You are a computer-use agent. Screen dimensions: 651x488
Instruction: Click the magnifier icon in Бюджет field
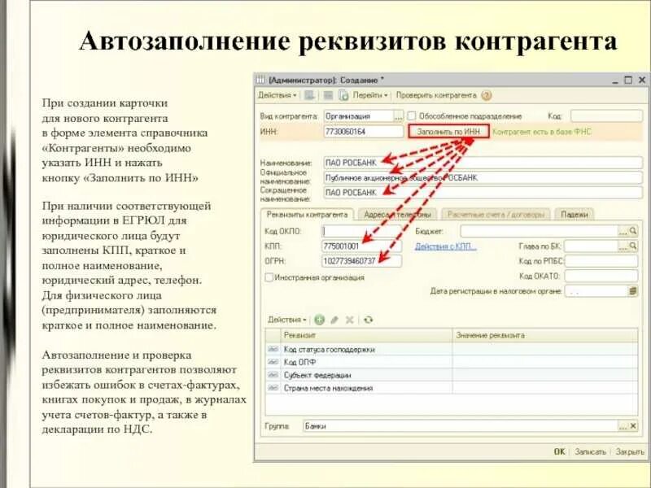[633, 231]
